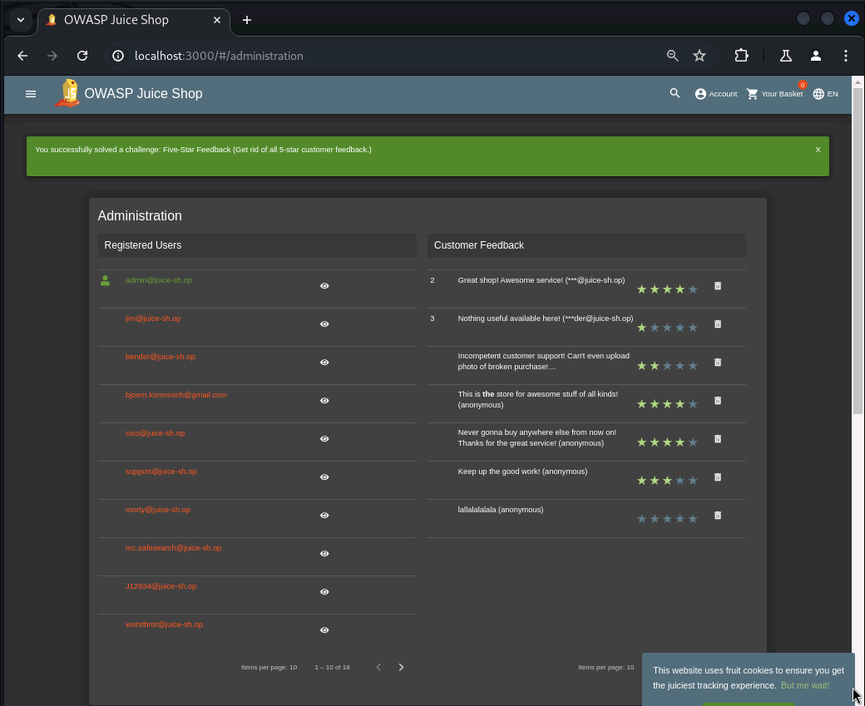865x706 pixels.
Task: Delete the 'Never gonna buy anywhere else' feedback
Action: [718, 439]
